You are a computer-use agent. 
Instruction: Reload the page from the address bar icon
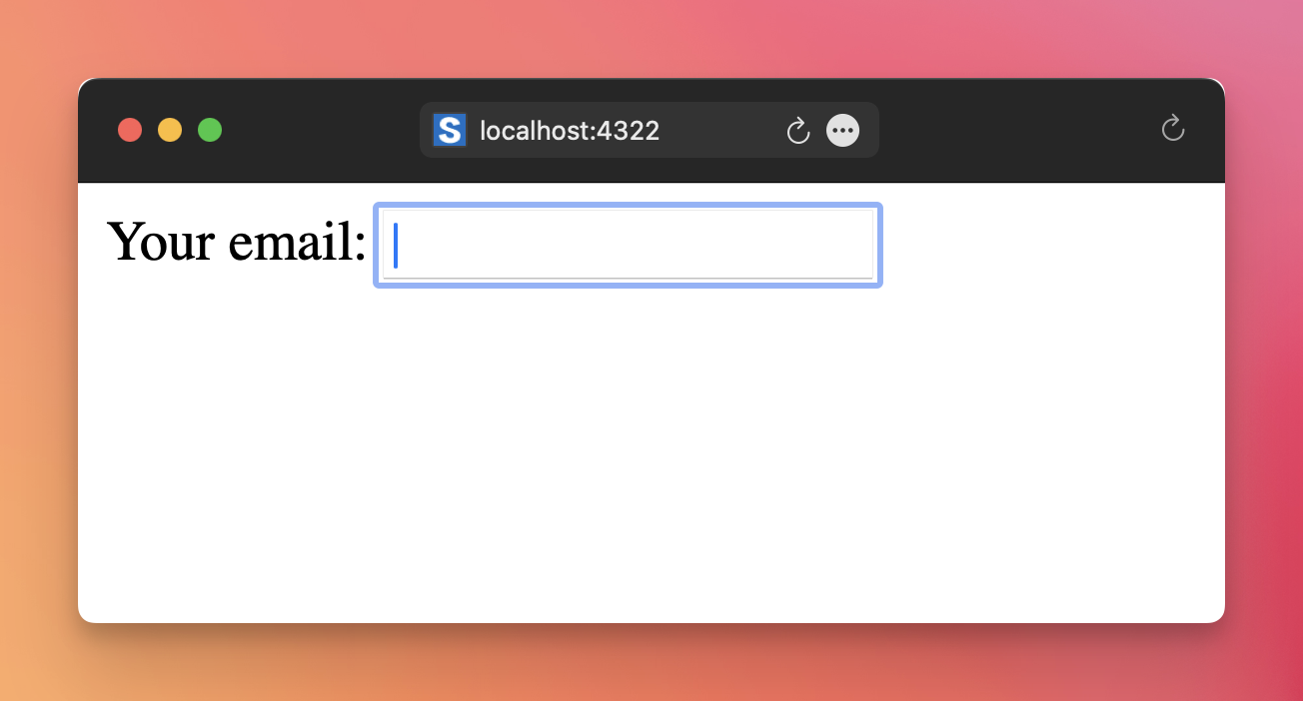tap(797, 130)
